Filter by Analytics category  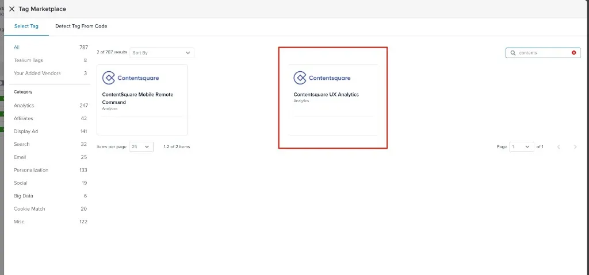coord(24,106)
